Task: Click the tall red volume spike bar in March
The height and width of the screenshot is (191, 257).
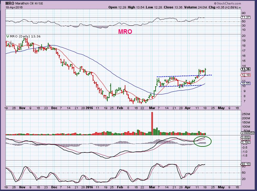Action: (152, 123)
